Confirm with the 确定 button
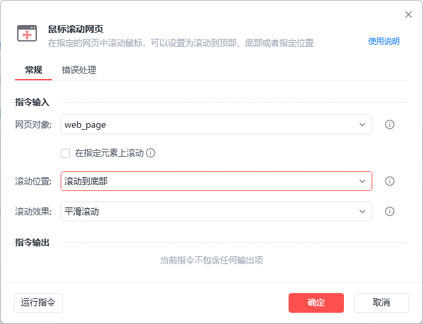The height and width of the screenshot is (324, 423). 316,302
